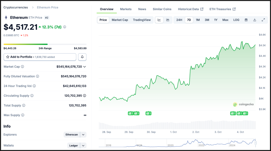Switch to candlestick chart icon
Screen dimensions: 271x151
168,20
